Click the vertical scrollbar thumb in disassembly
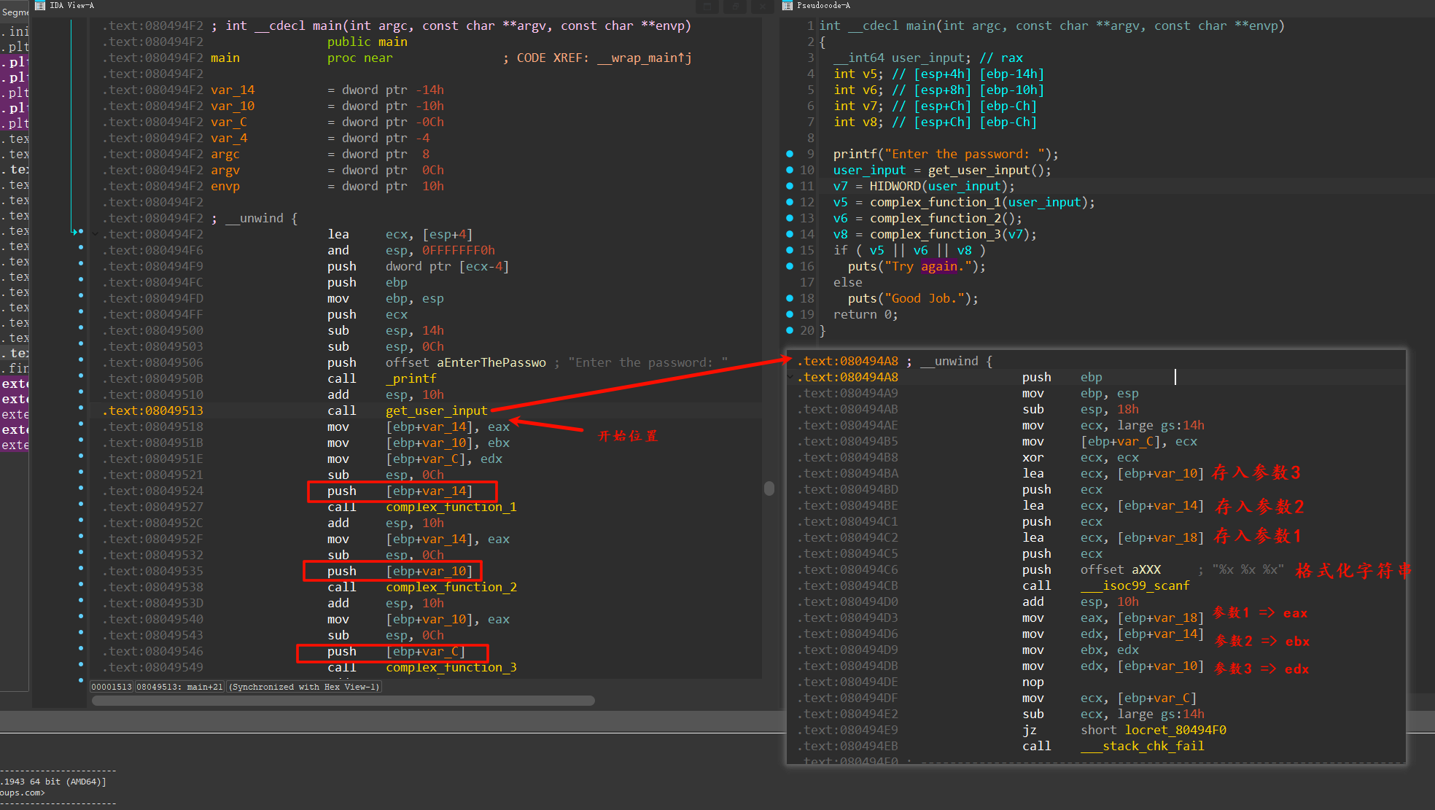1435x810 pixels. point(769,488)
